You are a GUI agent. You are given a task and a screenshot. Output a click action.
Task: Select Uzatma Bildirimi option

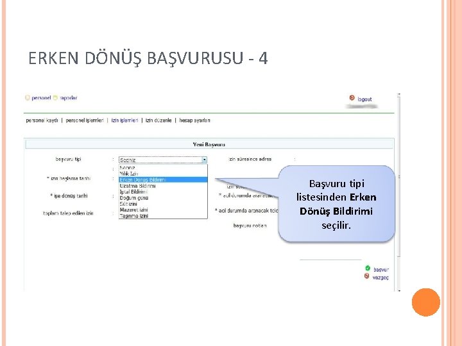(163, 186)
